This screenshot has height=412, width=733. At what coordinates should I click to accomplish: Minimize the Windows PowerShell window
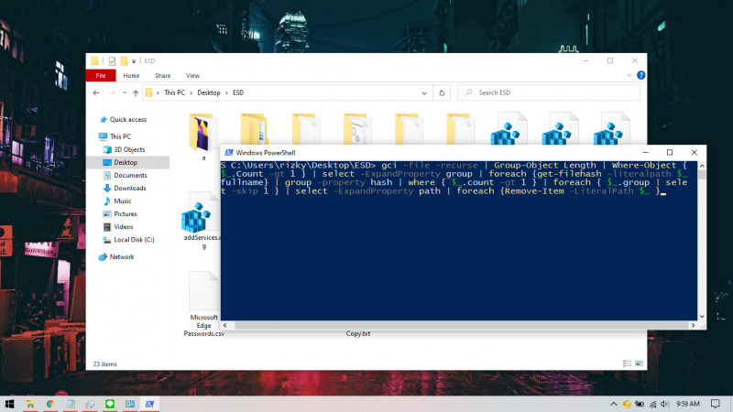tap(645, 152)
